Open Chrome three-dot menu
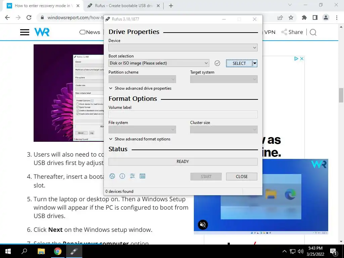The image size is (344, 258). pos(337,17)
